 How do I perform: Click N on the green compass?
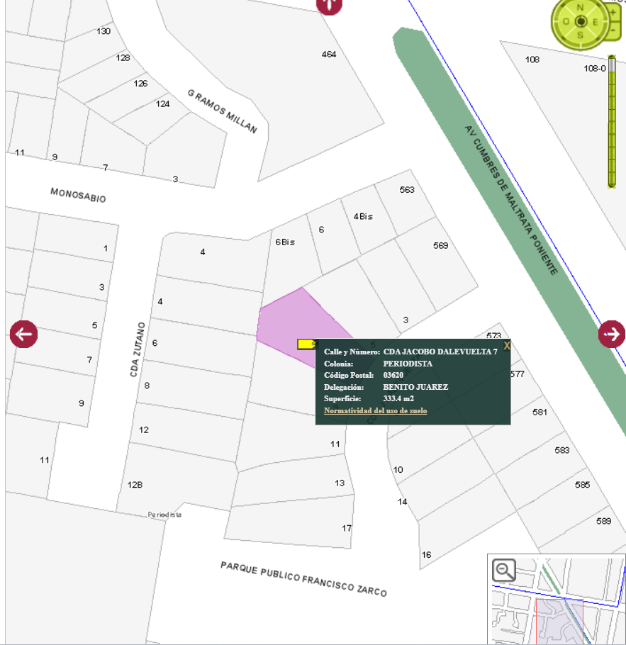point(581,7)
